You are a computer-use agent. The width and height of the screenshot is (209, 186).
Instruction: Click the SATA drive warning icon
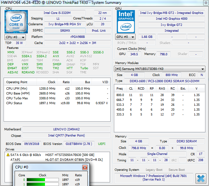click(x=8, y=155)
